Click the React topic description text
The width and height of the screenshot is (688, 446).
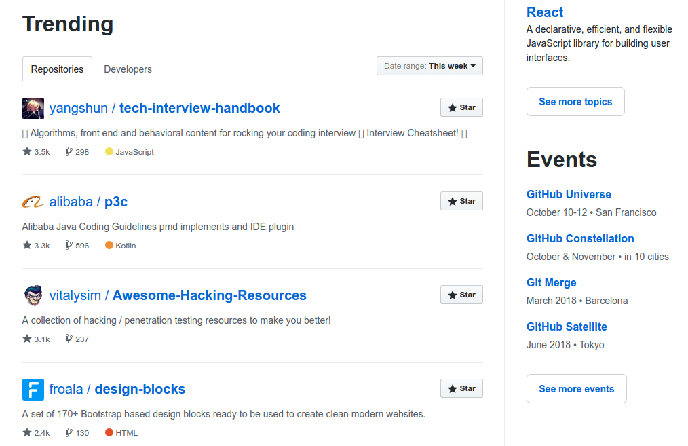pos(599,43)
